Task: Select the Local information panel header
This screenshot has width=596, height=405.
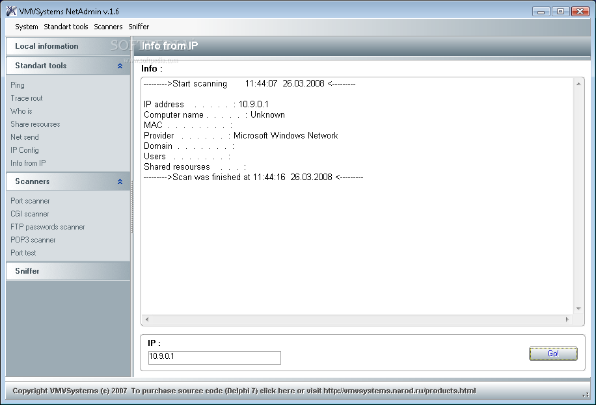Action: (68, 46)
